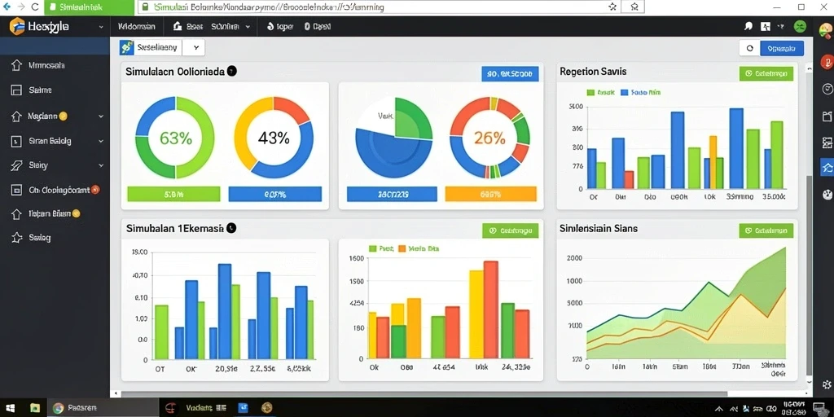Image resolution: width=834 pixels, height=417 pixels.
Task: Reload the page with browser refresh icon
Action: 35,7
